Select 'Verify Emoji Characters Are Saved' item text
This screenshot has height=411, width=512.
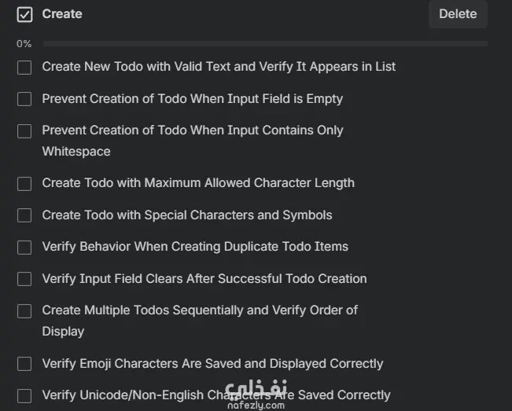(x=212, y=364)
